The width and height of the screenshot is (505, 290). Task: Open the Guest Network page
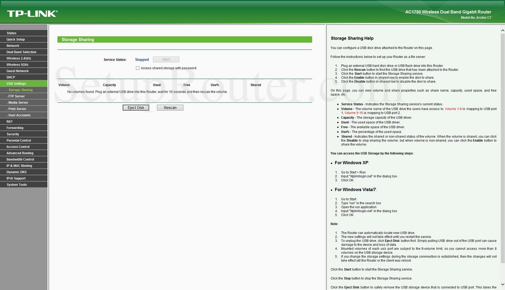pos(24,71)
